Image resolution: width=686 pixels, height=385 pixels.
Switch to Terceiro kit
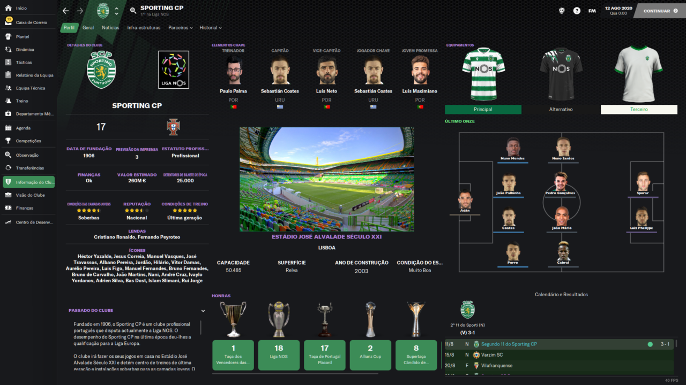pos(639,109)
